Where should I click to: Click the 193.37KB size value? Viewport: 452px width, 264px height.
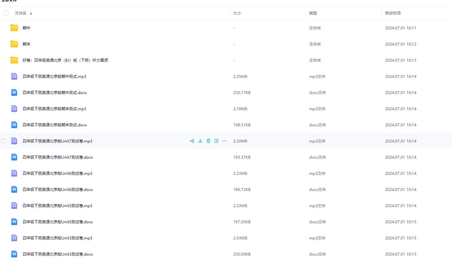point(242,157)
